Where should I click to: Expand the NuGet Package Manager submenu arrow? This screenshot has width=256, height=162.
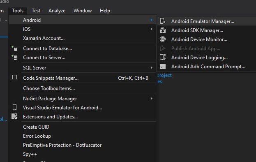tap(152, 98)
